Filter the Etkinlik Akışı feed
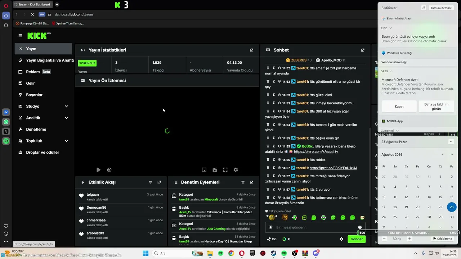 (x=151, y=182)
